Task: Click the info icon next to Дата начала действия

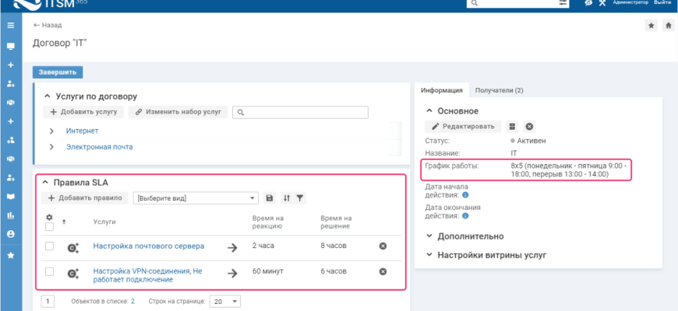Action: pyautogui.click(x=465, y=195)
